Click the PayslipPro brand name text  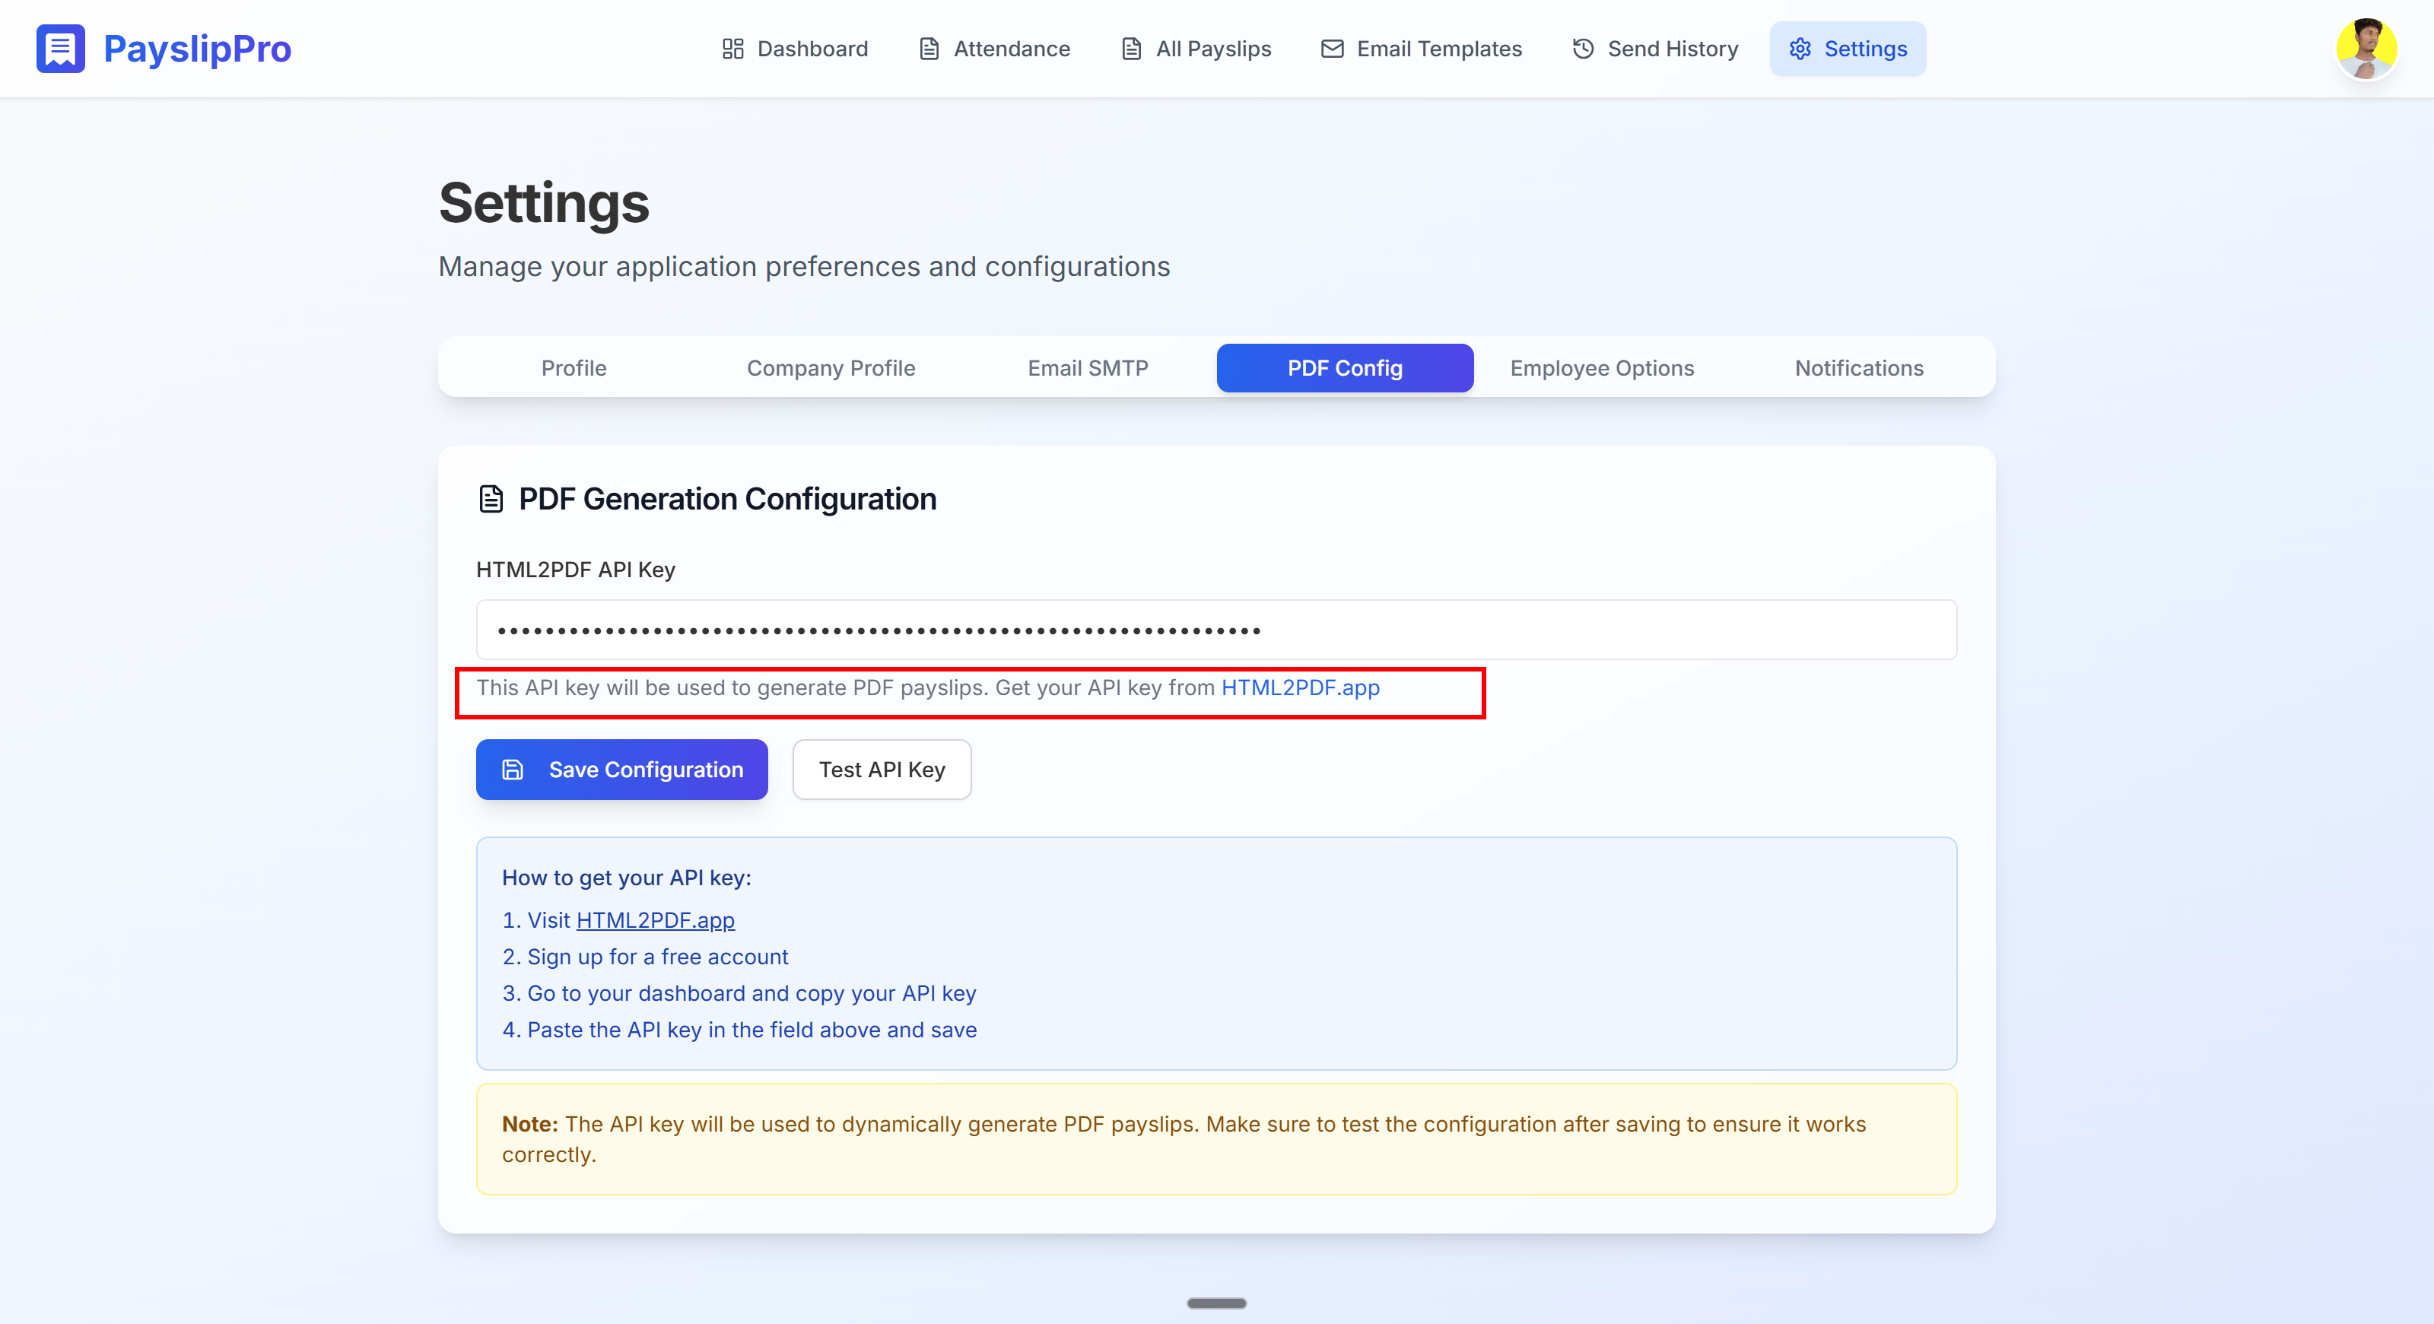click(x=196, y=49)
